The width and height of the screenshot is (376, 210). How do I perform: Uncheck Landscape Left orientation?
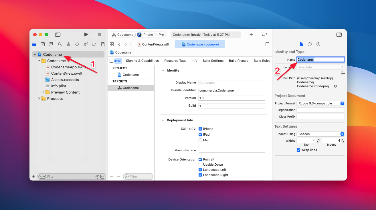(x=200, y=170)
